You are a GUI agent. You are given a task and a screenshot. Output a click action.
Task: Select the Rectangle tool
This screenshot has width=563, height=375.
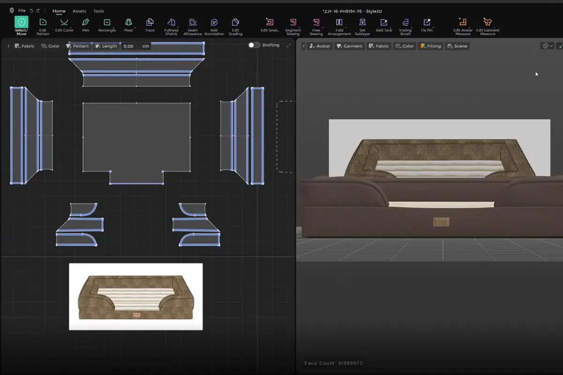tap(107, 25)
